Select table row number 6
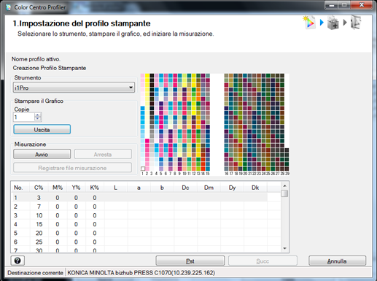This screenshot has height=281, width=377. 139,242
